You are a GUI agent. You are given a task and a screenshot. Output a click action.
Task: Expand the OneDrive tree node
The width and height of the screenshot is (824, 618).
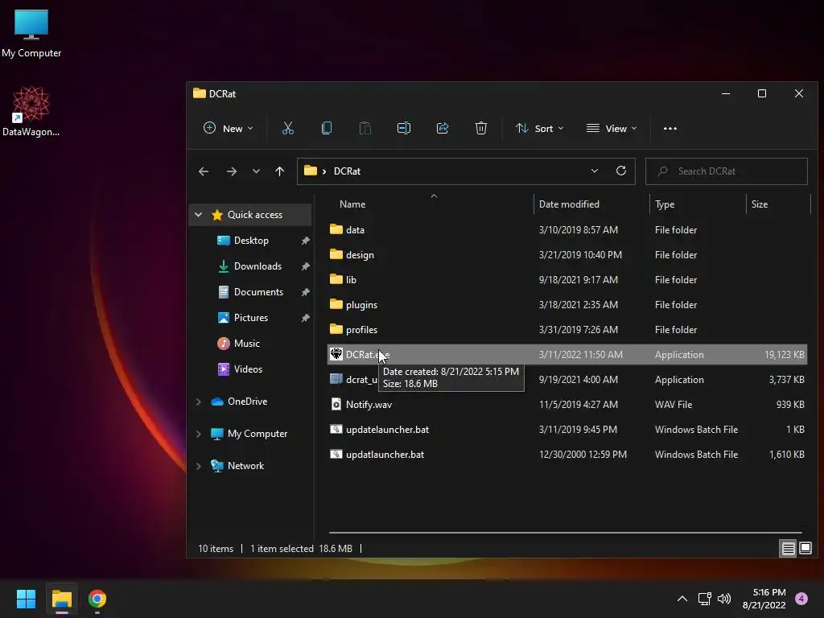click(x=198, y=402)
